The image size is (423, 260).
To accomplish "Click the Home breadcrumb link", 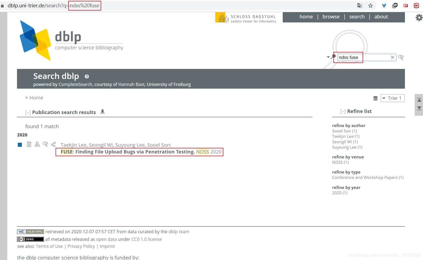I will coord(36,98).
